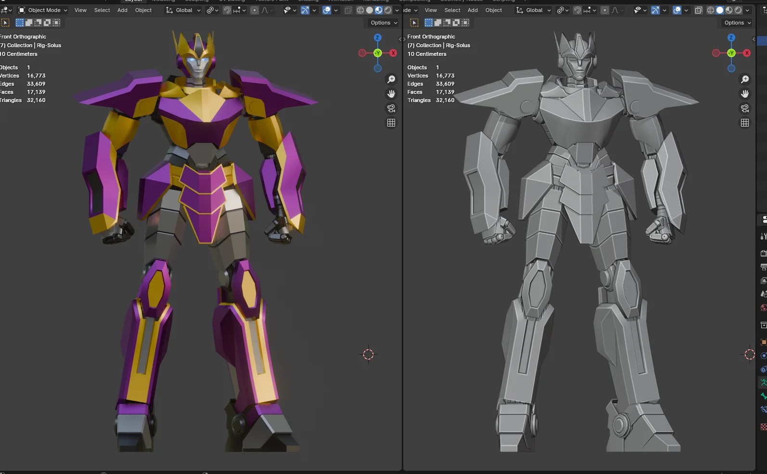
Task: Click blue Z axis on left gizmo
Action: (378, 38)
